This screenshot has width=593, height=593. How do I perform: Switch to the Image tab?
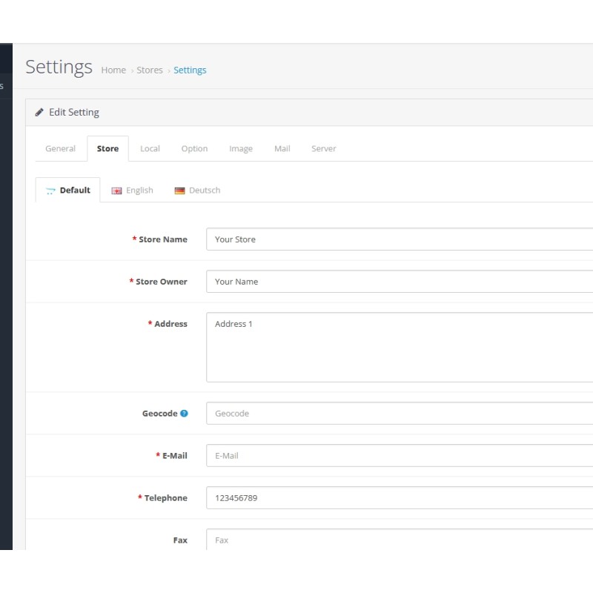coord(240,149)
